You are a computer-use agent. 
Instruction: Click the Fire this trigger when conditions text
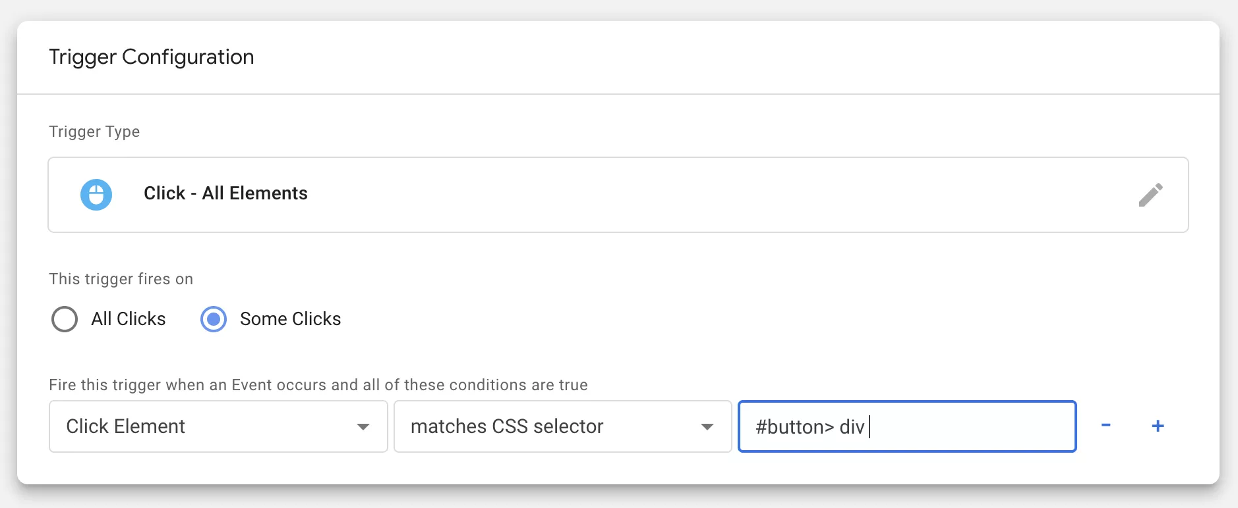pyautogui.click(x=318, y=385)
